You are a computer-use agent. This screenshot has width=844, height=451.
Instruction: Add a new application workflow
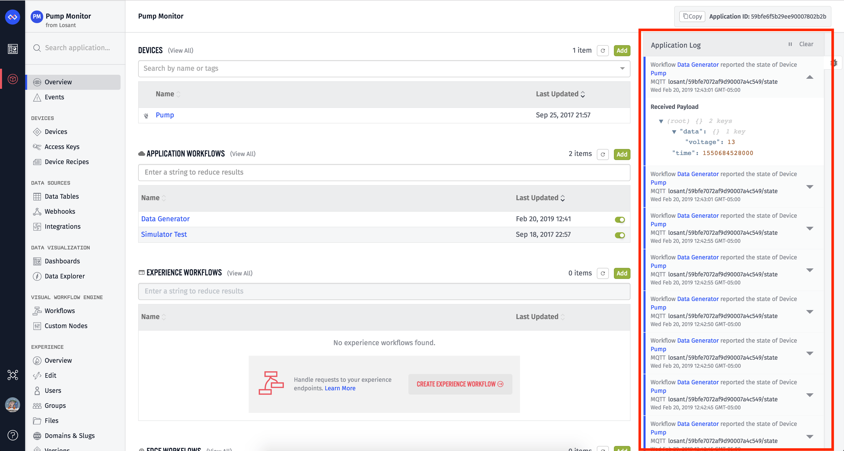pyautogui.click(x=621, y=154)
